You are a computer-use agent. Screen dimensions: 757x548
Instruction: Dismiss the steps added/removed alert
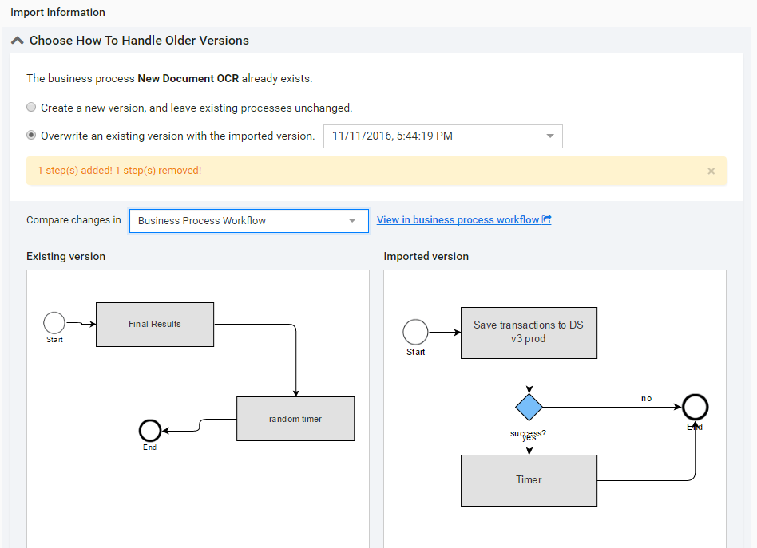711,171
